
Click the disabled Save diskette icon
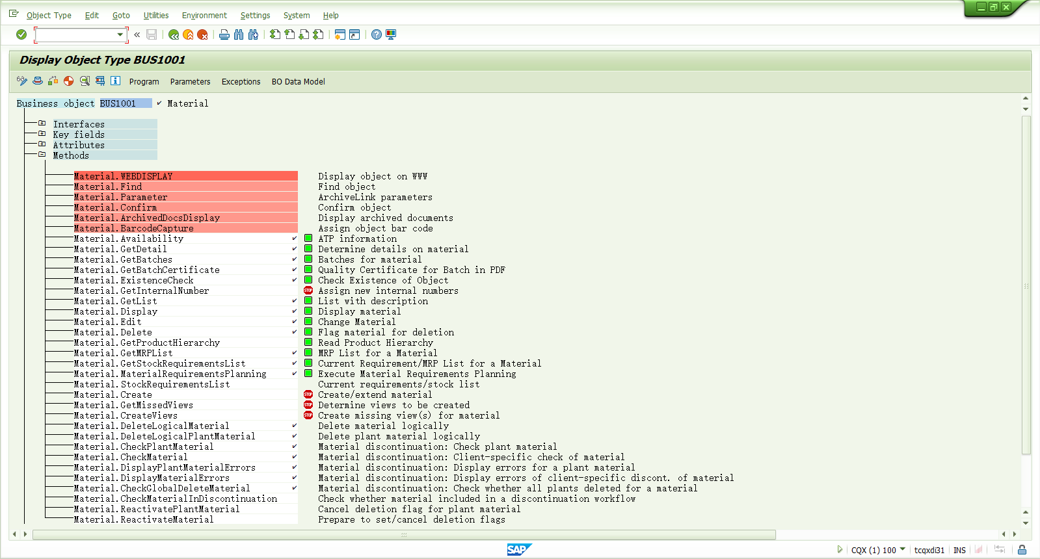click(x=152, y=34)
